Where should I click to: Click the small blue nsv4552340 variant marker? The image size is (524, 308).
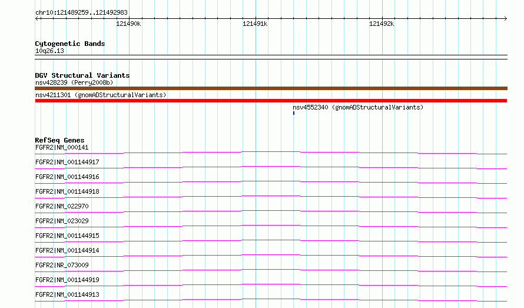pos(294,113)
